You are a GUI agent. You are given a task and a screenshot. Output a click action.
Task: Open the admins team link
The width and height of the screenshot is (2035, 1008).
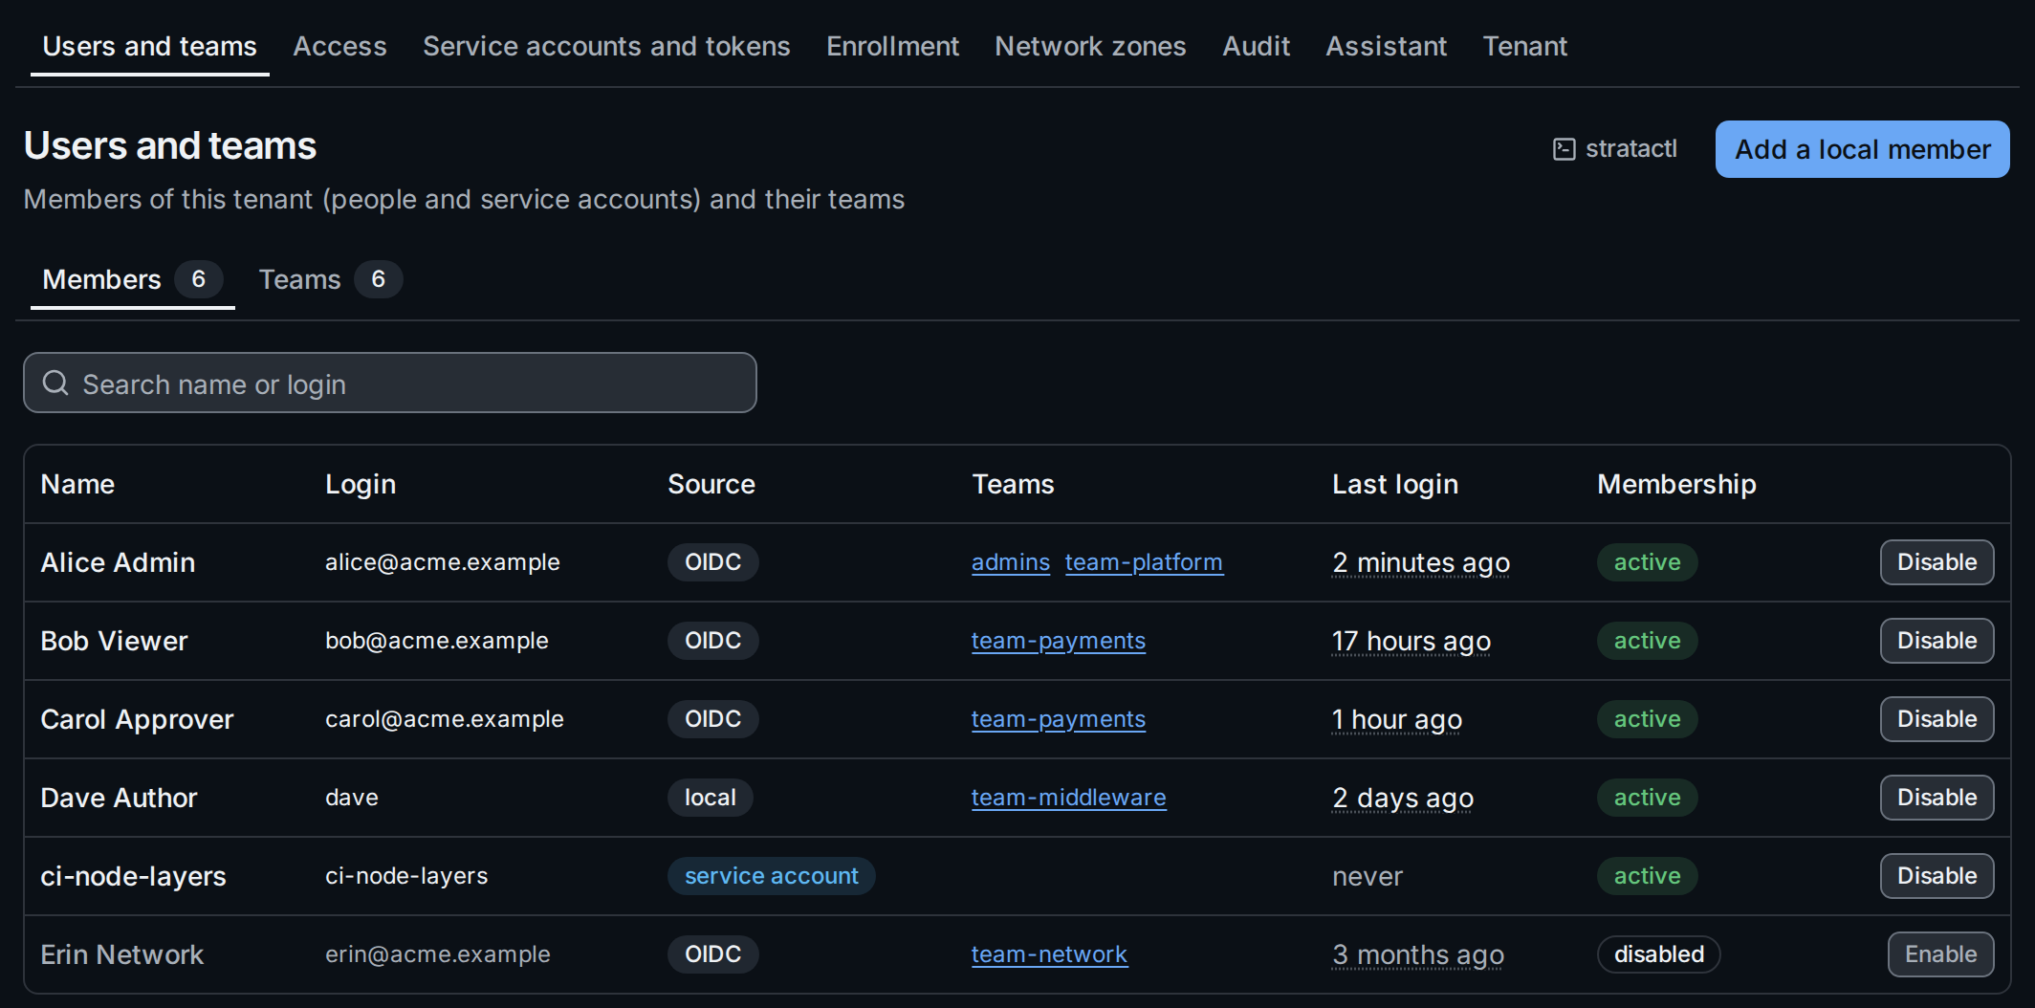pos(1011,562)
